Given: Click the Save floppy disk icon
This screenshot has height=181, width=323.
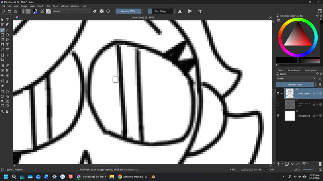Looking at the screenshot, I should 15,11.
